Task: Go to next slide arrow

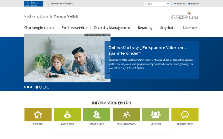Action: coord(31,87)
